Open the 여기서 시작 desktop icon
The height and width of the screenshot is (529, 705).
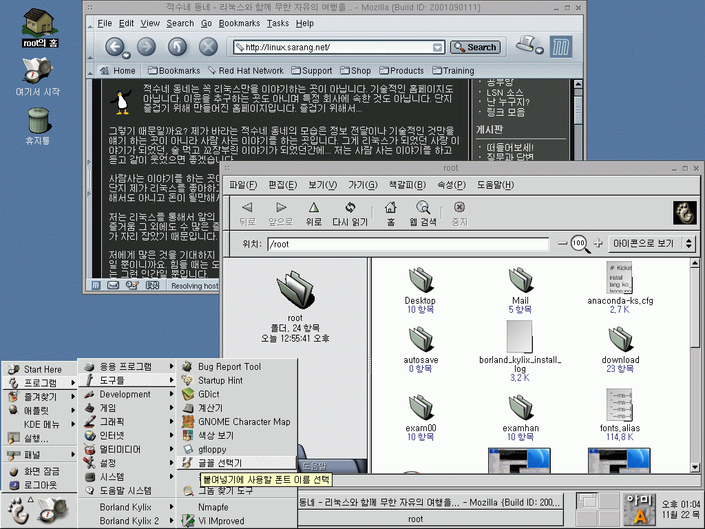(x=38, y=76)
